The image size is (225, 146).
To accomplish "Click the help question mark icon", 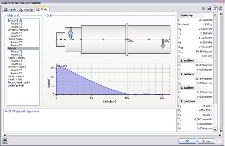I will coord(5,141).
